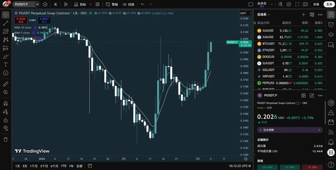Image resolution: width=336 pixels, height=170 pixels.
Task: Select the 1天 date range
Action: [18, 166]
